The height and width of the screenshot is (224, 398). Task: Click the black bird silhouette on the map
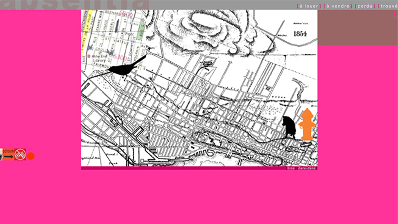click(x=124, y=68)
